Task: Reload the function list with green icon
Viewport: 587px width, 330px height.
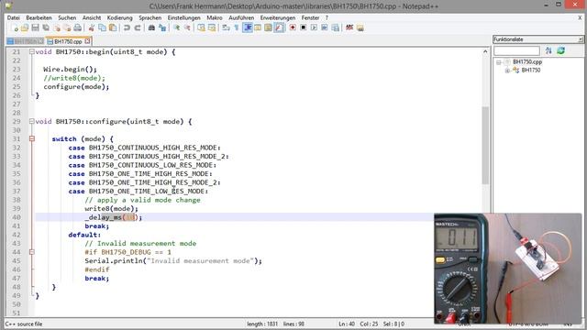Action: tap(560, 50)
